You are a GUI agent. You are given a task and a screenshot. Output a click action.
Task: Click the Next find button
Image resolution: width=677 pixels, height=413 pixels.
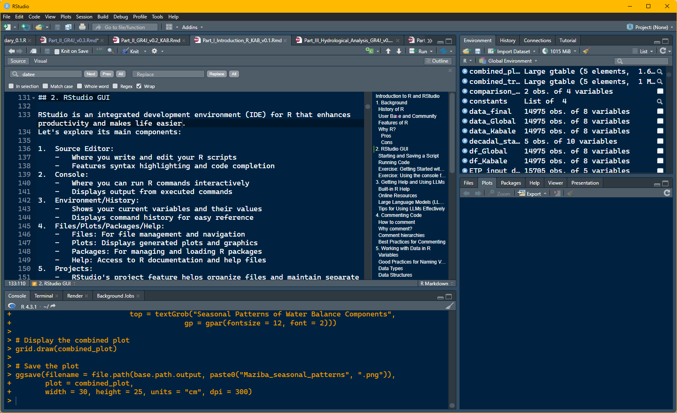coord(91,74)
